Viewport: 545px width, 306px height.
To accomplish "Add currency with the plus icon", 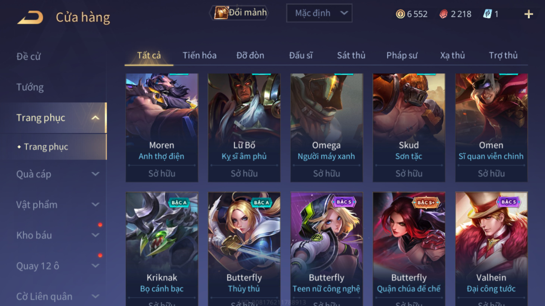I will pyautogui.click(x=529, y=14).
